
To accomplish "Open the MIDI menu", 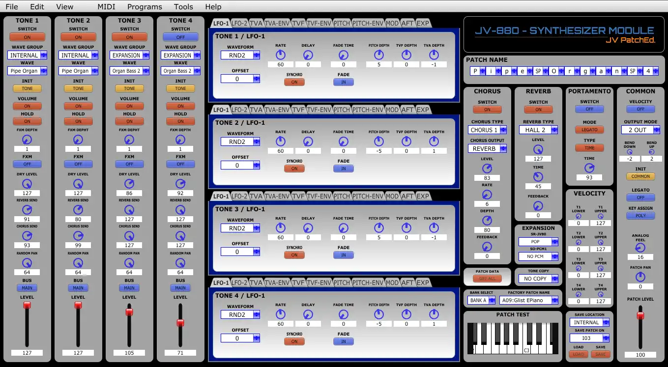I will click(x=107, y=7).
